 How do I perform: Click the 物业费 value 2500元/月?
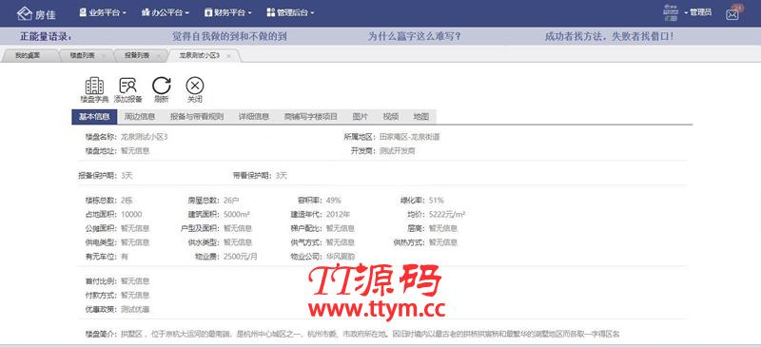point(241,257)
